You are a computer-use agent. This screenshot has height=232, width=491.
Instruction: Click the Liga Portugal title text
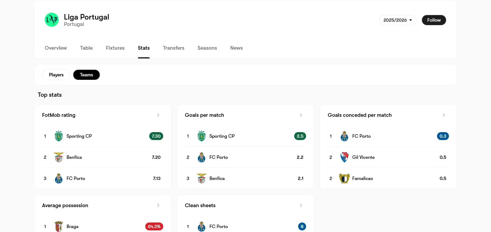pos(87,17)
